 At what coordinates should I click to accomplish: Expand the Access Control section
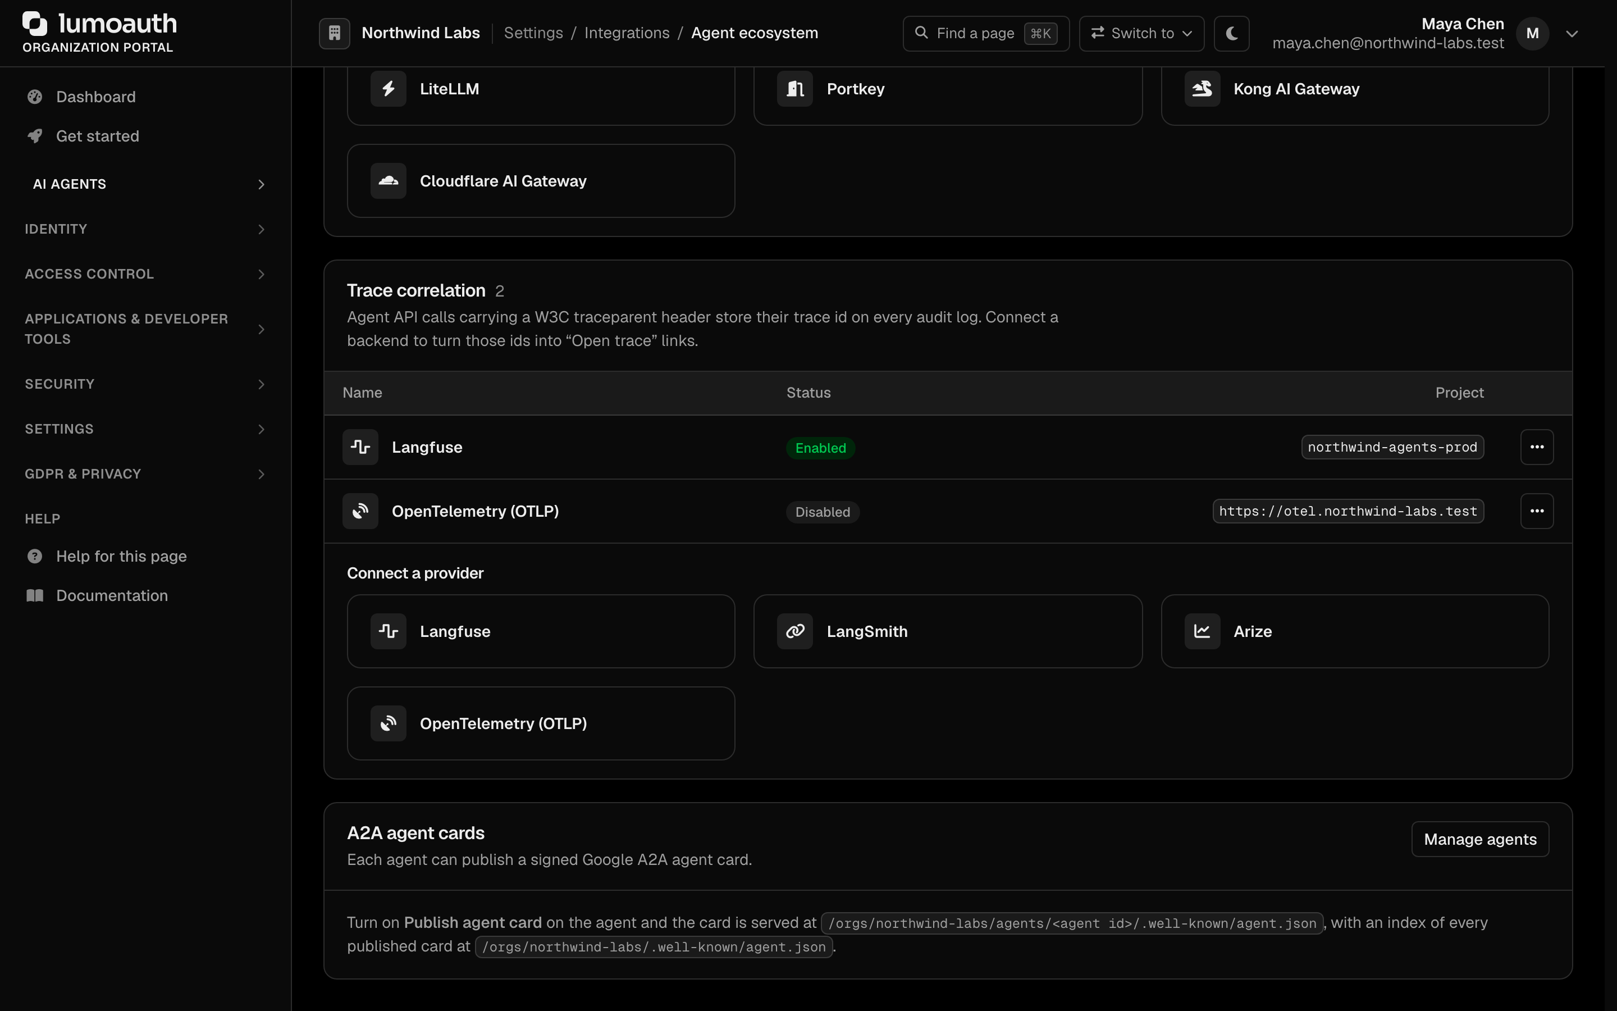coord(145,274)
